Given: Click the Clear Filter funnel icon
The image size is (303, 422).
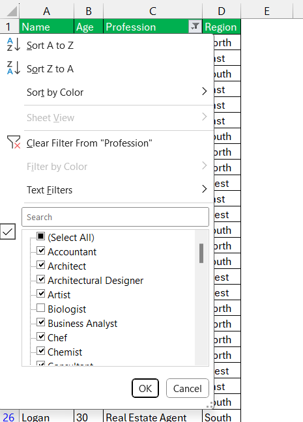Looking at the screenshot, I should click(x=14, y=142).
